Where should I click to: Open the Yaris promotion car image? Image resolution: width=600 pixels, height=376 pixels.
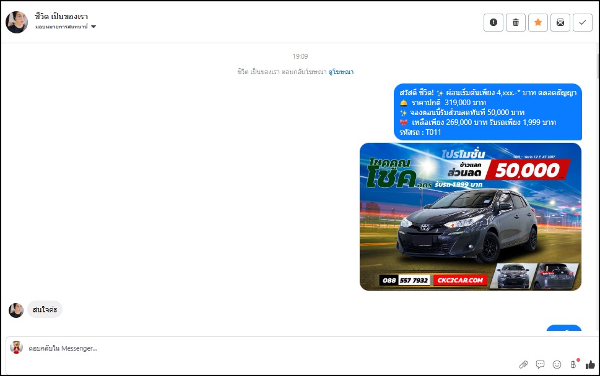(x=470, y=216)
